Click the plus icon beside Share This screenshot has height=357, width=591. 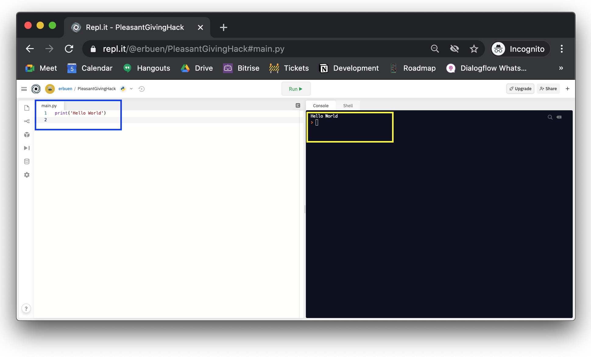(x=568, y=89)
